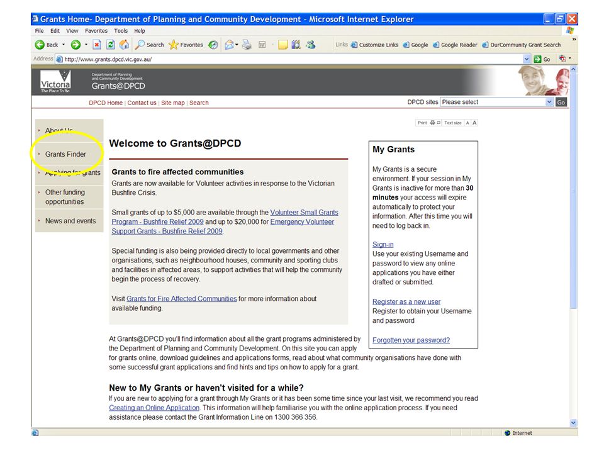The width and height of the screenshot is (604, 453).
Task: Click the dark Go button
Action: (x=561, y=102)
